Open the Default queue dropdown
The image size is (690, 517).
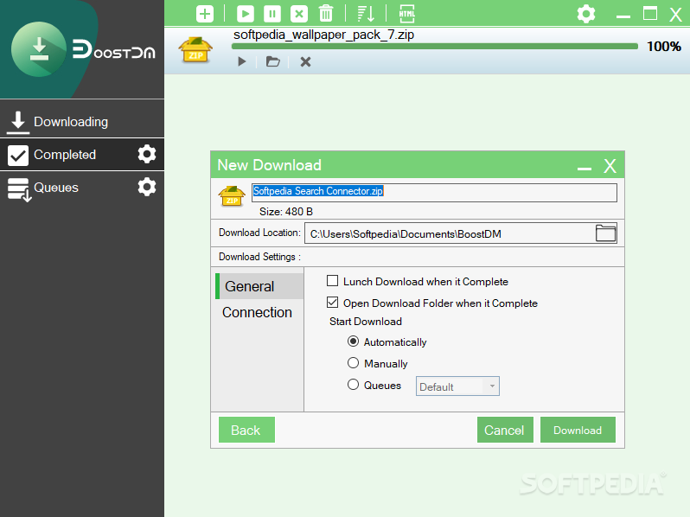pyautogui.click(x=457, y=386)
